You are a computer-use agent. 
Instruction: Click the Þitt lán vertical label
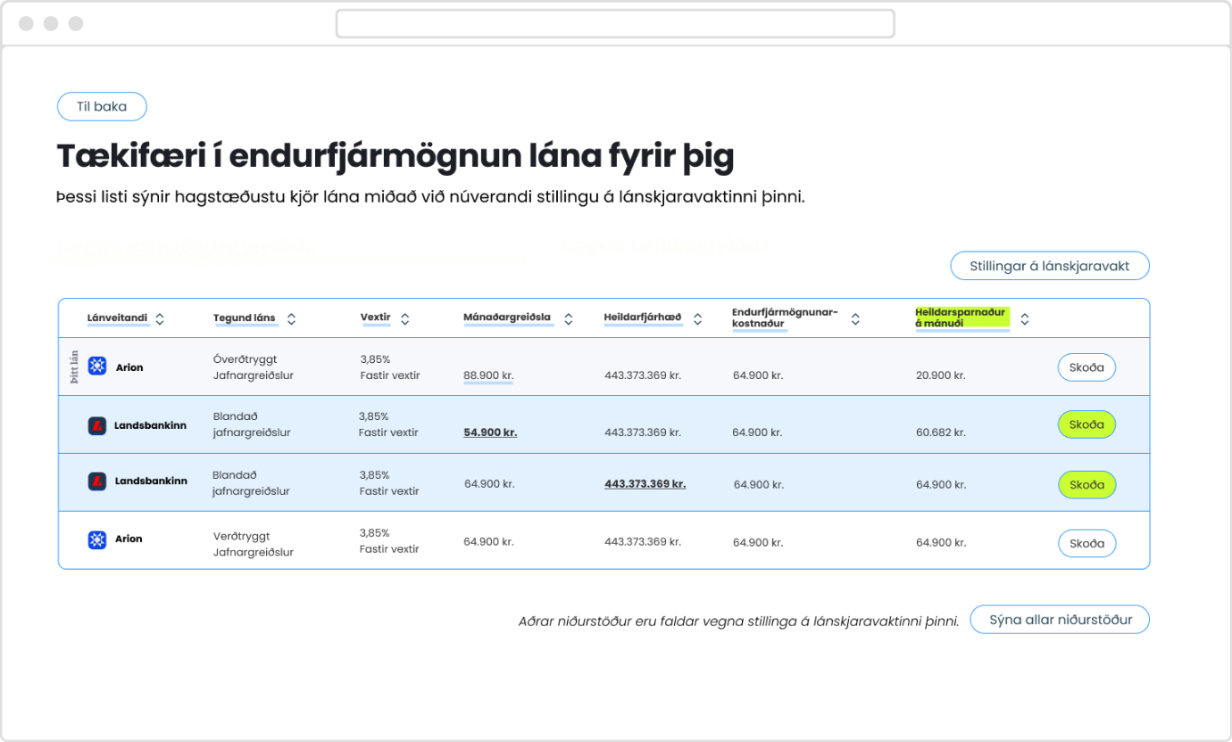tap(74, 367)
